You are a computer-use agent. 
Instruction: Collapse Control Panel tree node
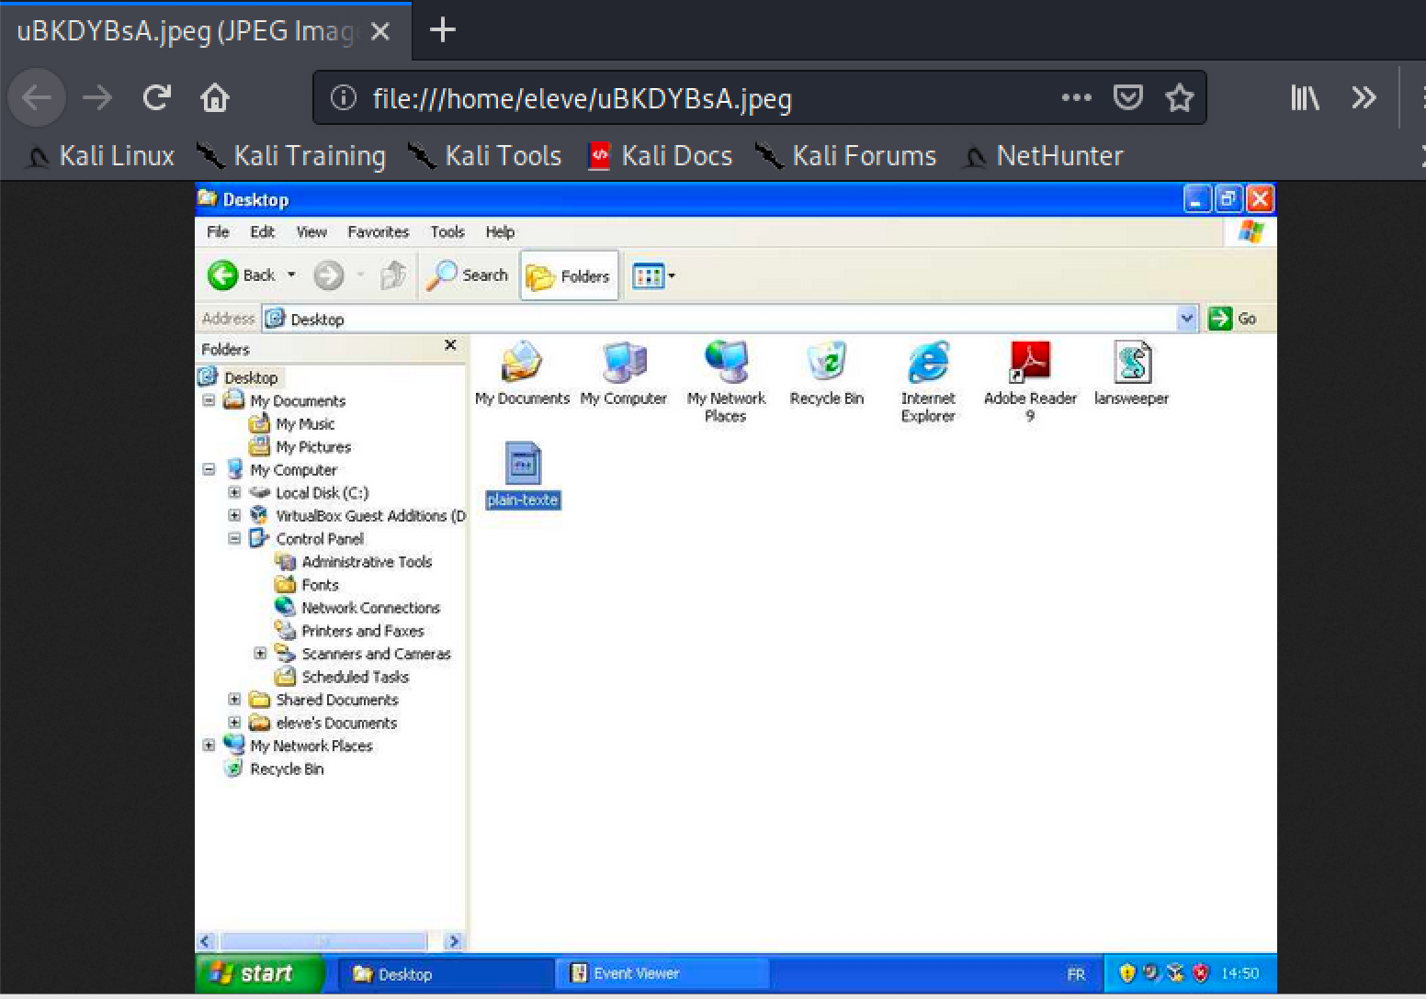click(x=235, y=538)
